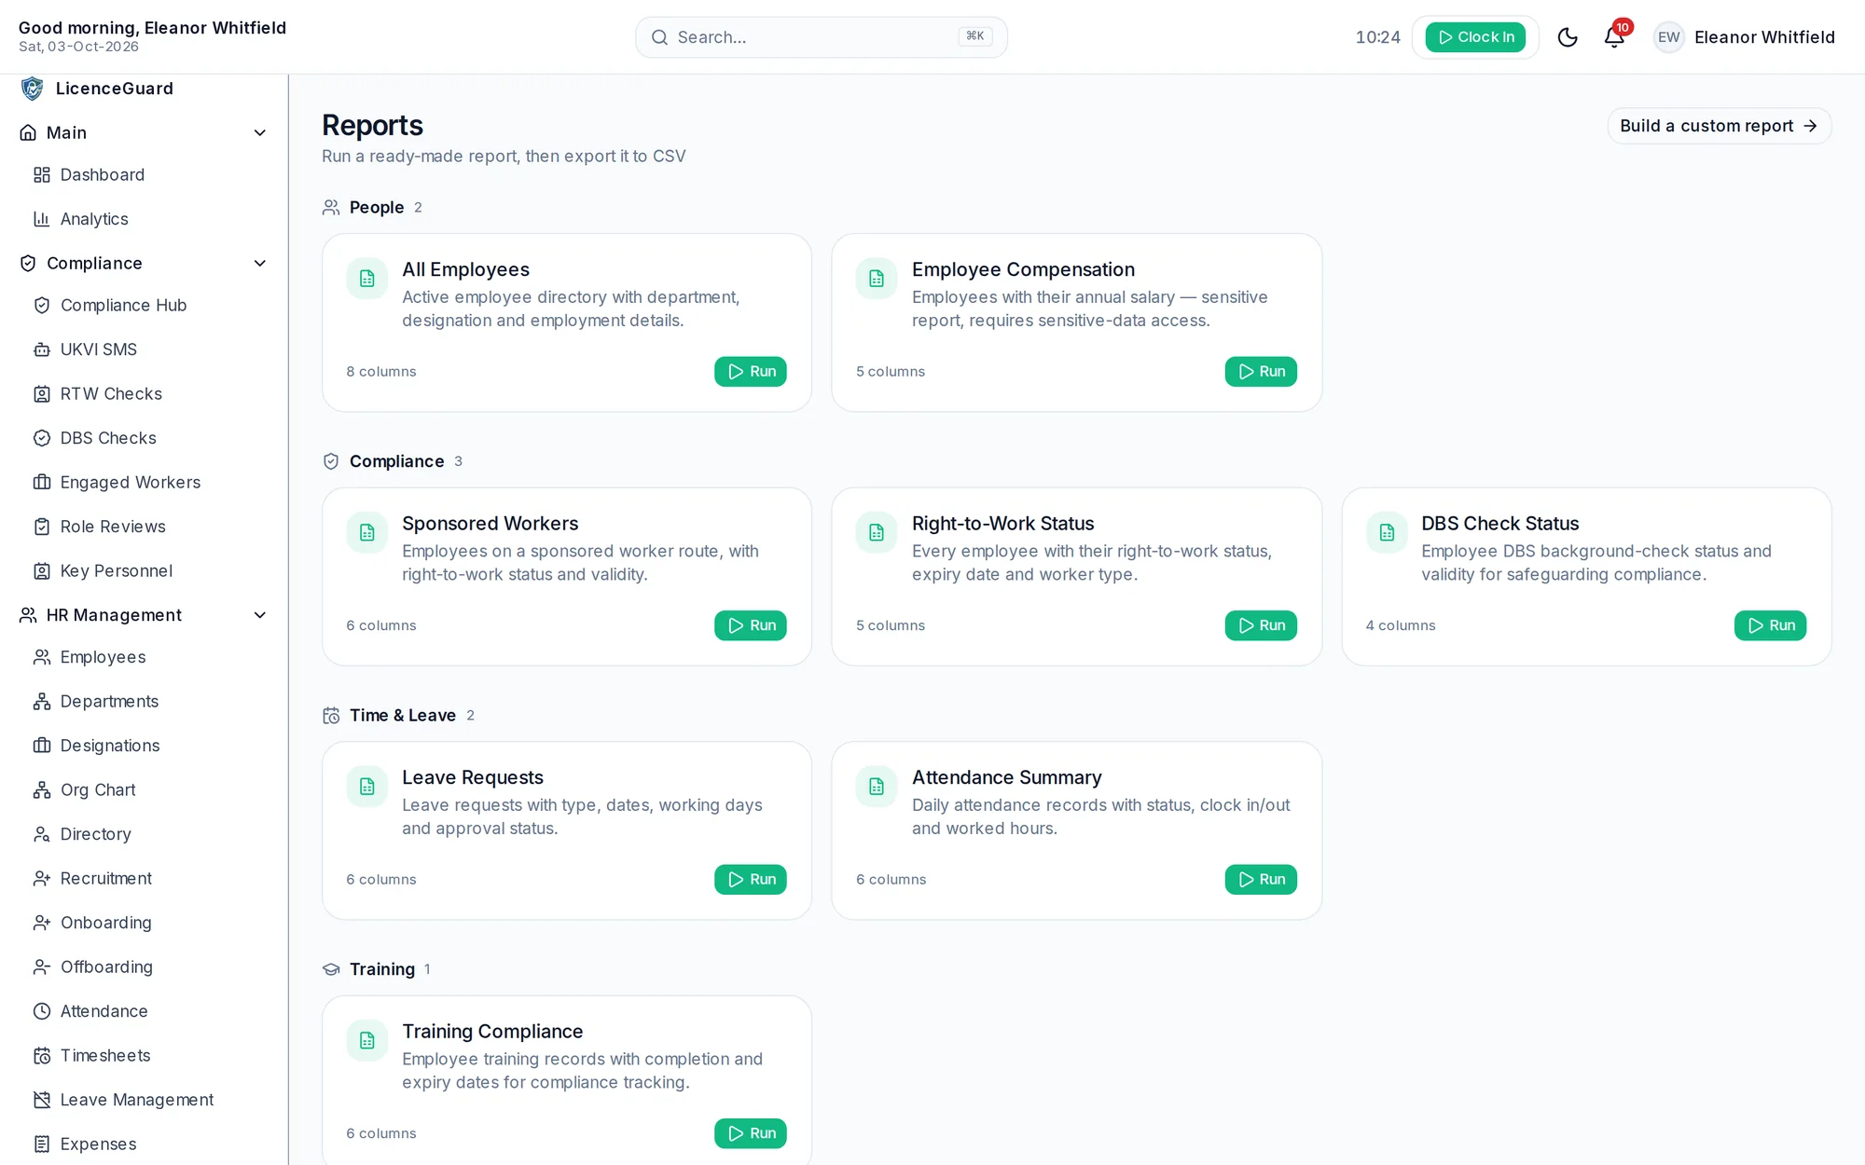Viewport: 1865px width, 1165px height.
Task: Click the DBS Check Status report icon
Action: (x=1387, y=532)
